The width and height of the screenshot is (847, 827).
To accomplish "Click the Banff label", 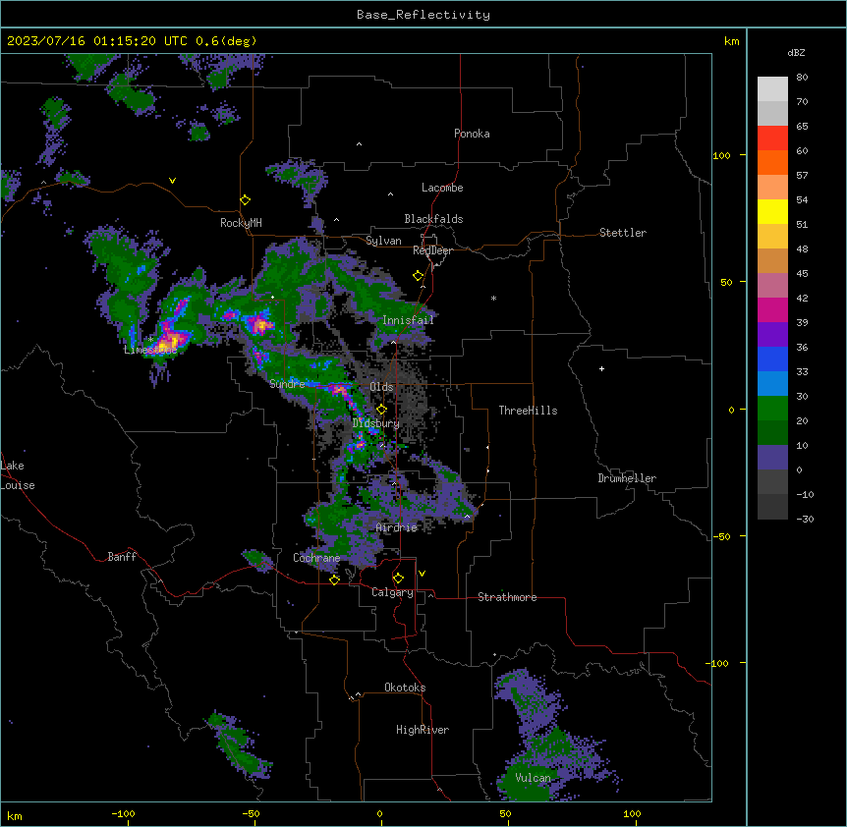I will click(x=122, y=557).
